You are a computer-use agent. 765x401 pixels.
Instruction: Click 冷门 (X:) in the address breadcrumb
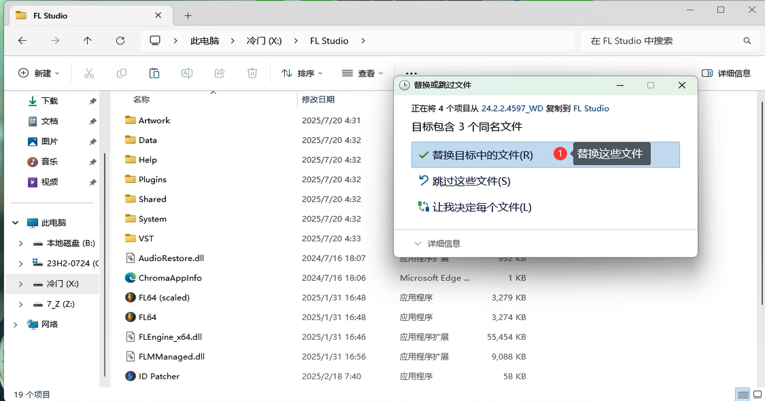pos(264,41)
